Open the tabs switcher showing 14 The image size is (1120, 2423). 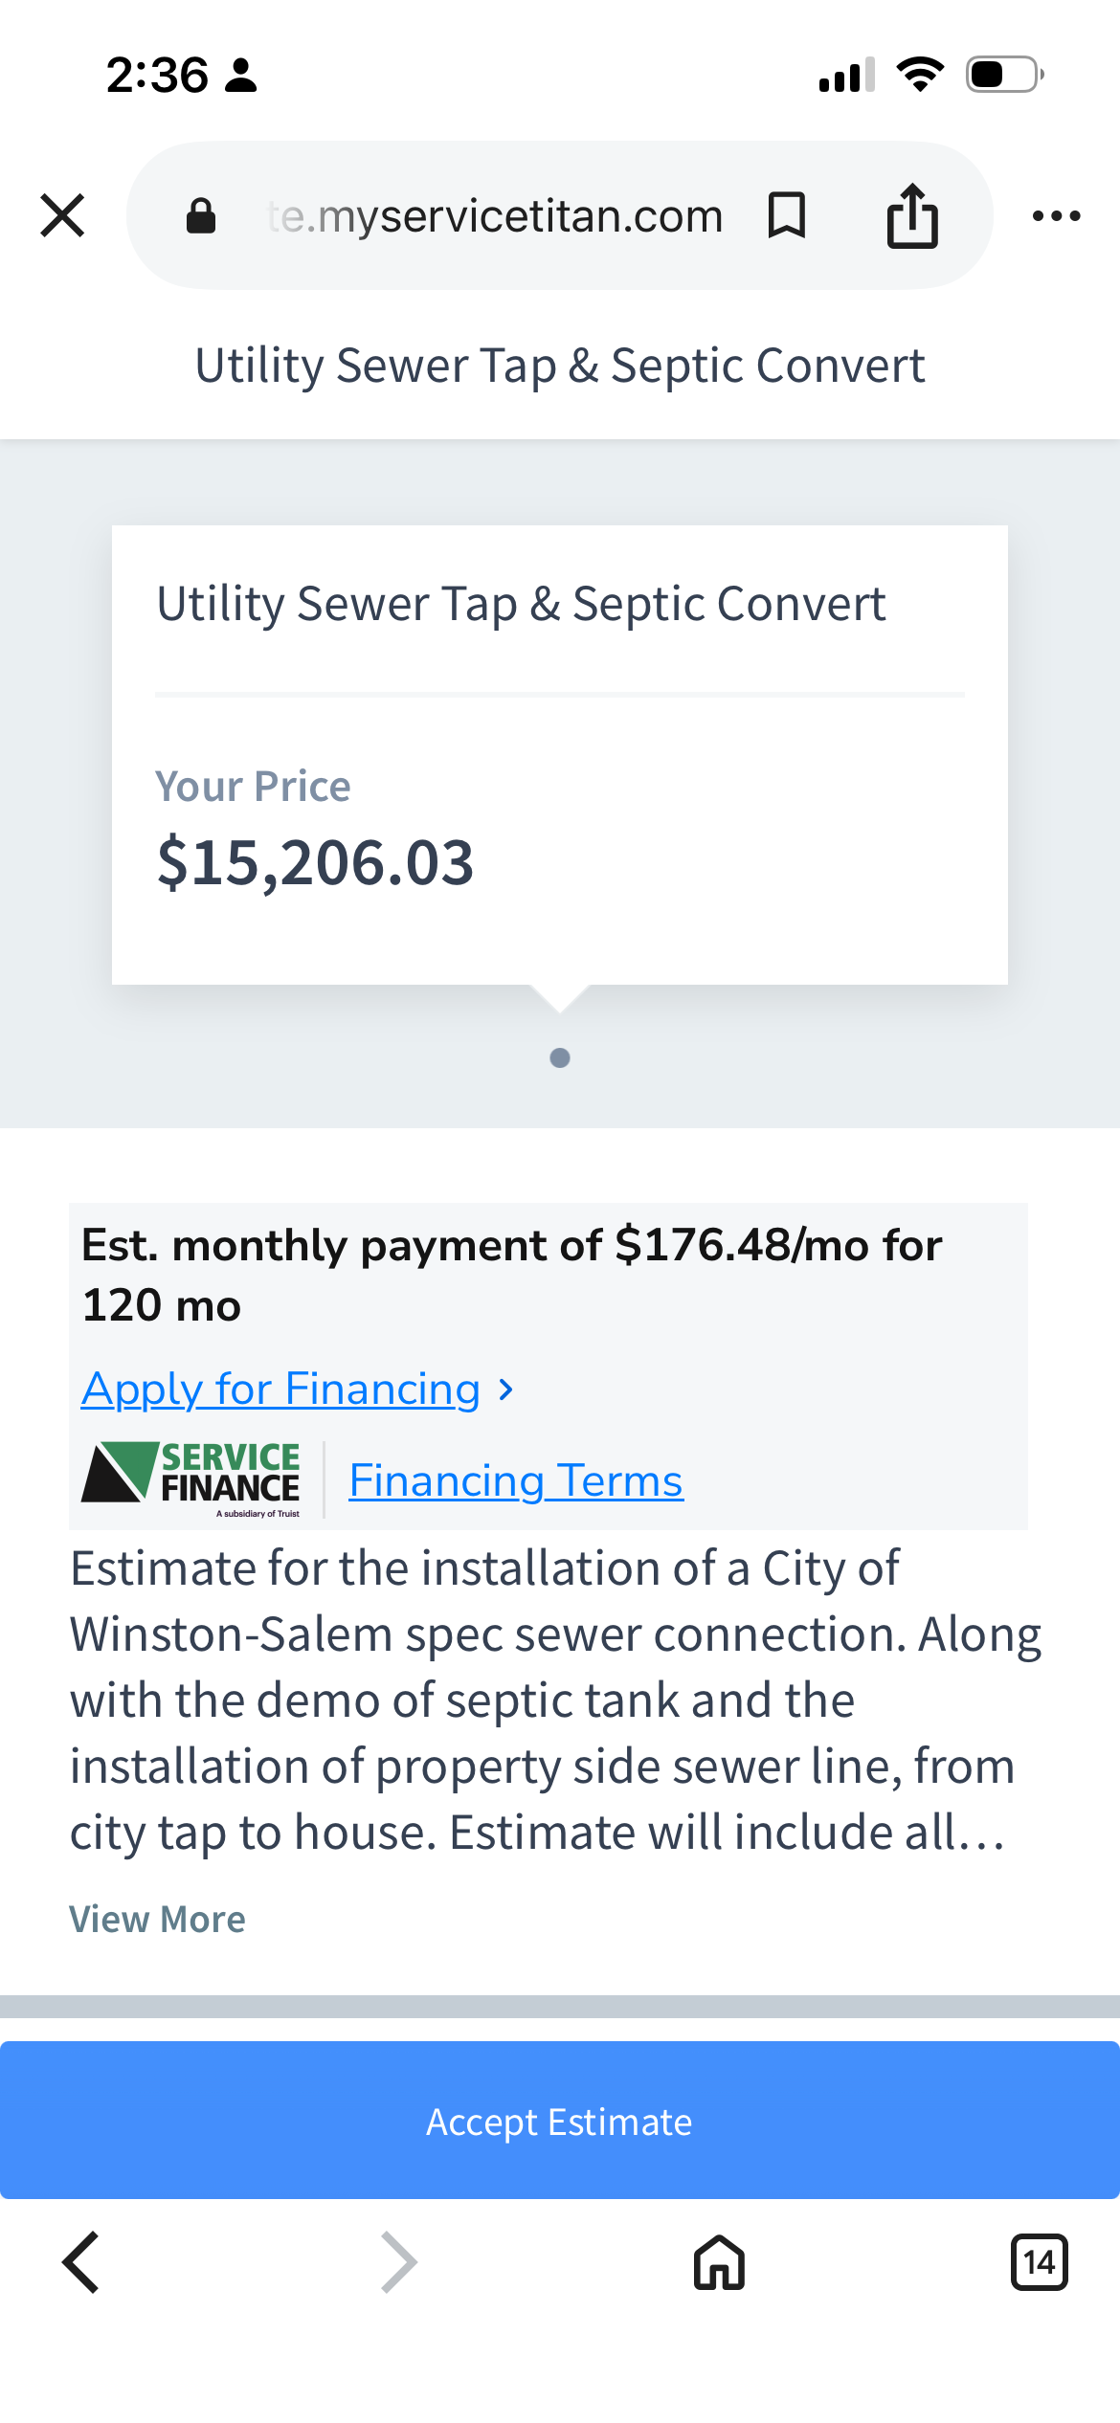coord(1039,2262)
